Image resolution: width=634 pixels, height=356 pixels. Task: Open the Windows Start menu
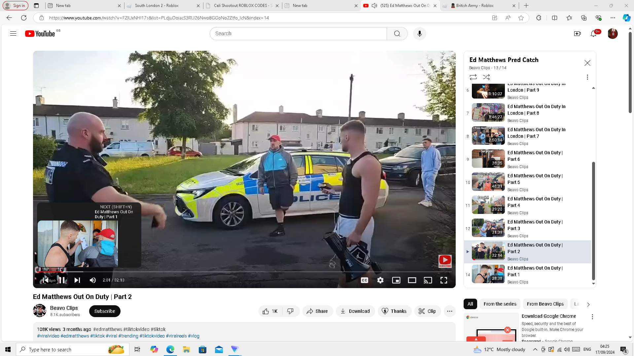(8, 349)
